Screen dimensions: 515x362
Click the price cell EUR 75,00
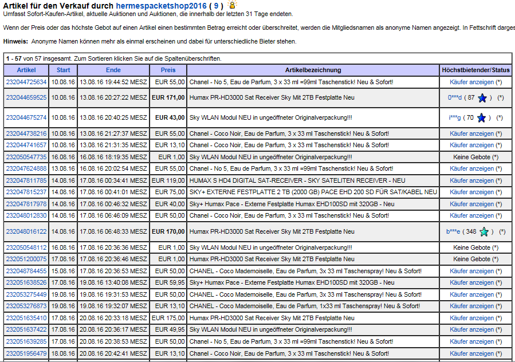point(168,192)
